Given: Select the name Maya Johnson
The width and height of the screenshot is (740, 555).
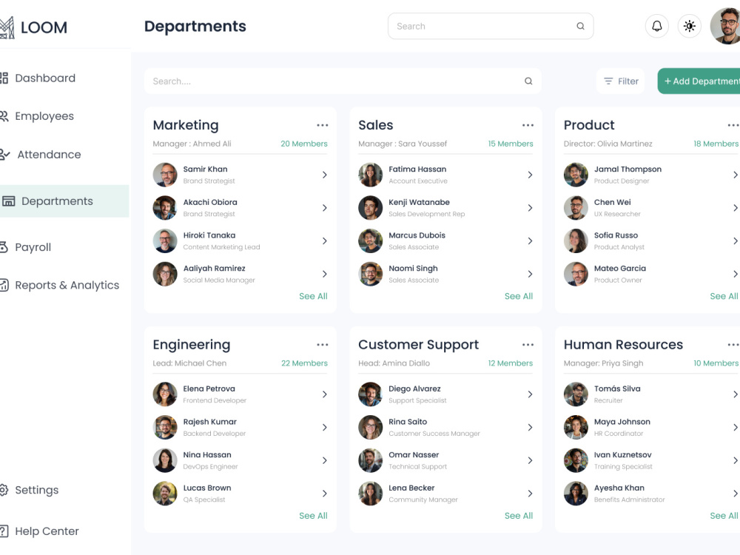Looking at the screenshot, I should click(x=622, y=422).
